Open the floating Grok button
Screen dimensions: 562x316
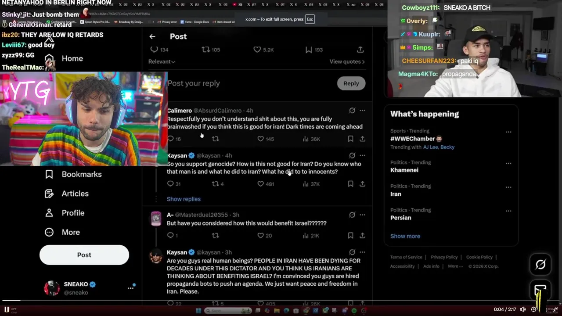point(540,264)
